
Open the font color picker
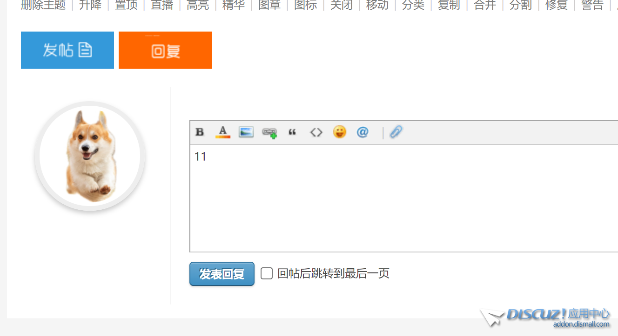pyautogui.click(x=222, y=132)
